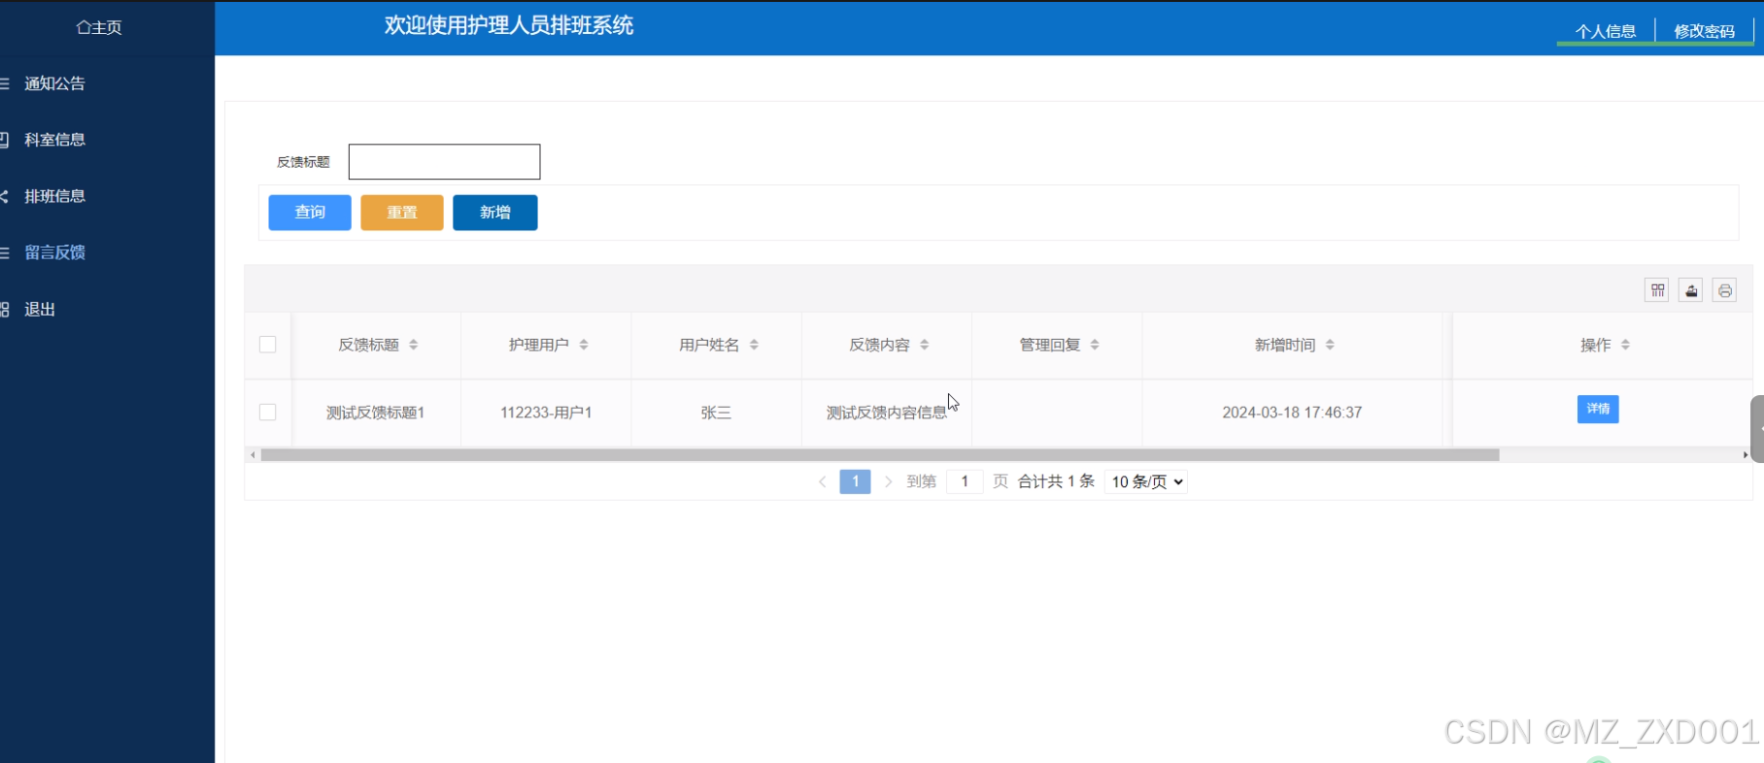1764x763 pixels.
Task: Sort by 管理回复 column arrows
Action: [x=1095, y=345]
